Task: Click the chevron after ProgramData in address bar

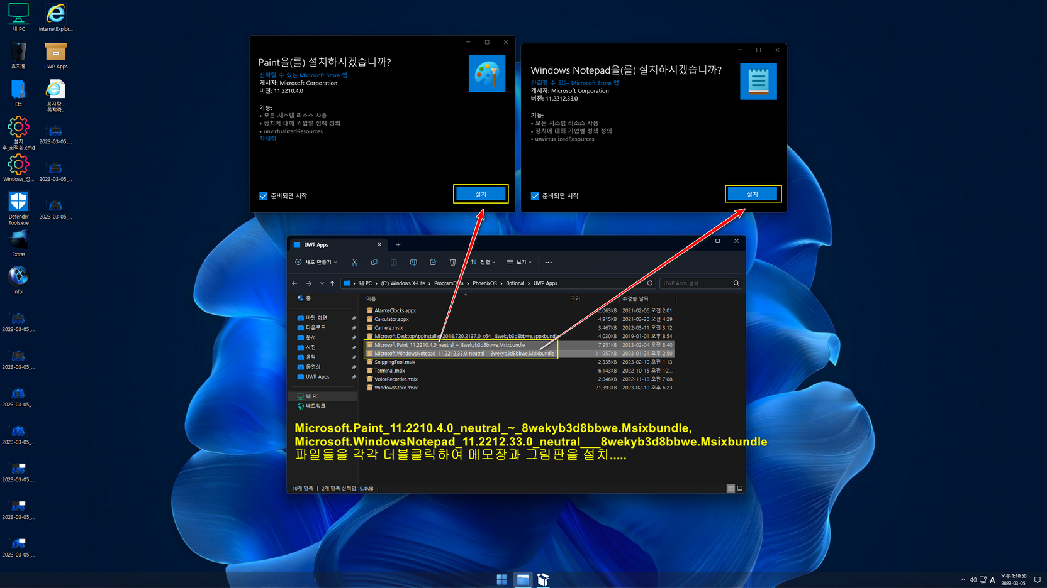Action: (468, 283)
